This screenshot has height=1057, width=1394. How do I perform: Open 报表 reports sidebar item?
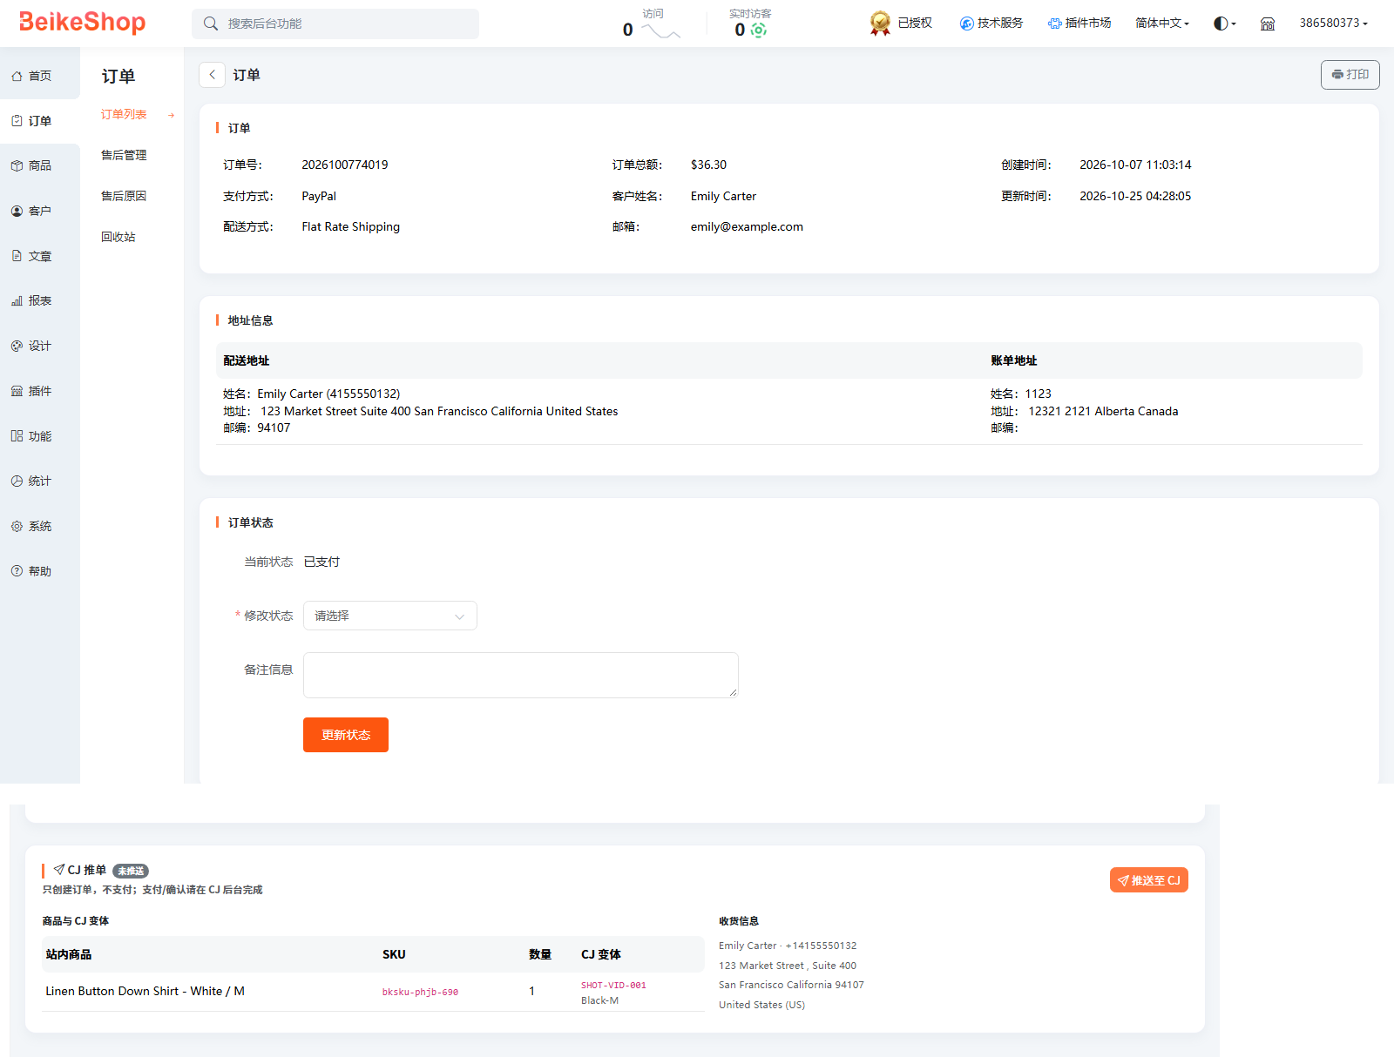[x=40, y=300]
